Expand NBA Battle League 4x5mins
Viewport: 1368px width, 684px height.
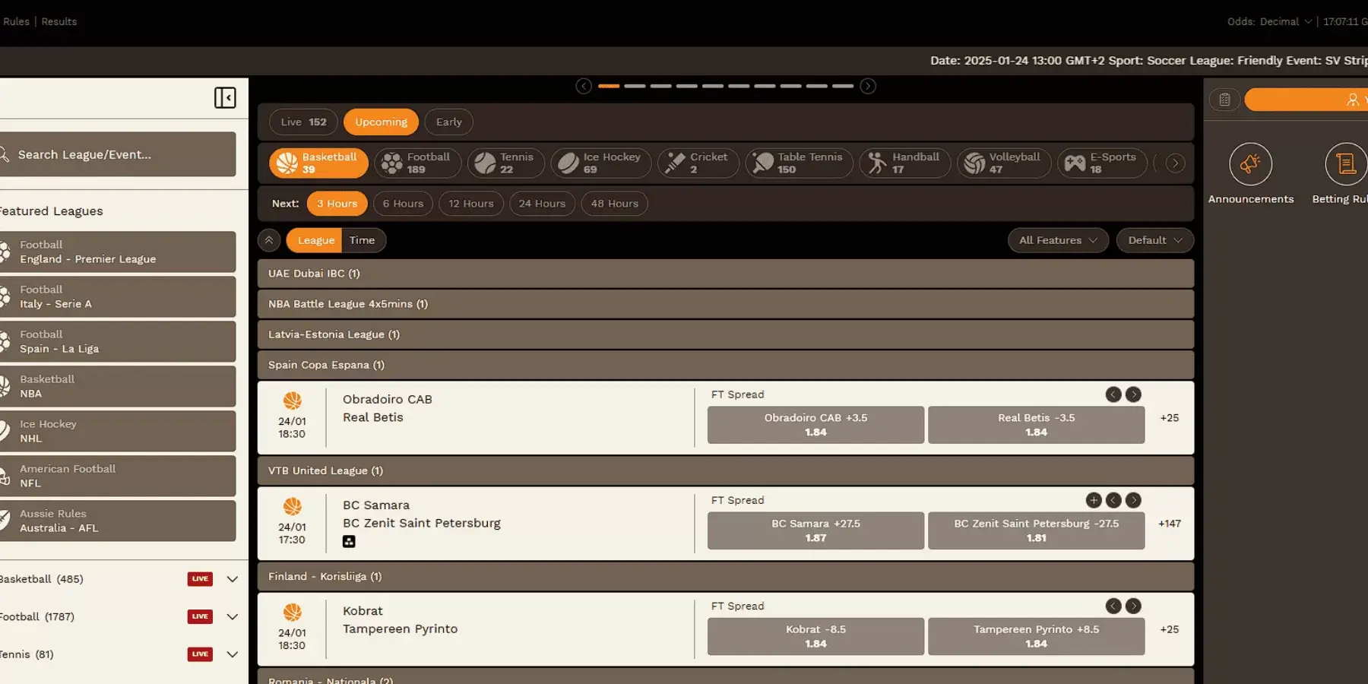pyautogui.click(x=726, y=304)
